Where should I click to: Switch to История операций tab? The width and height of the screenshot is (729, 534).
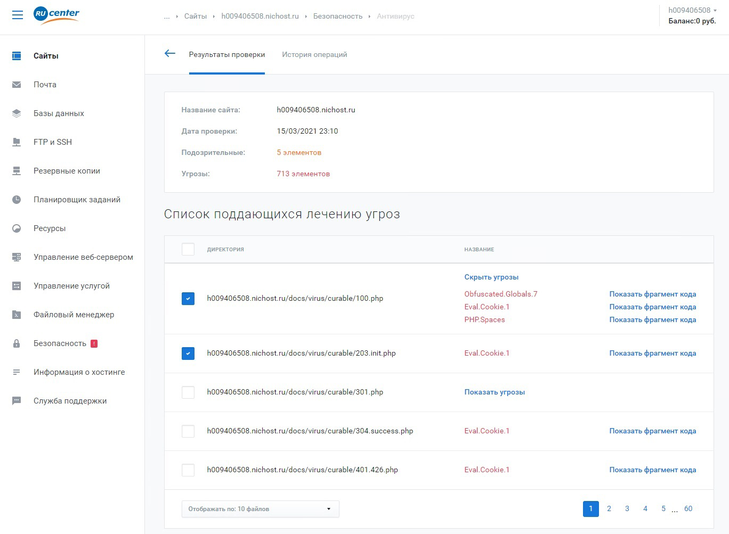314,54
